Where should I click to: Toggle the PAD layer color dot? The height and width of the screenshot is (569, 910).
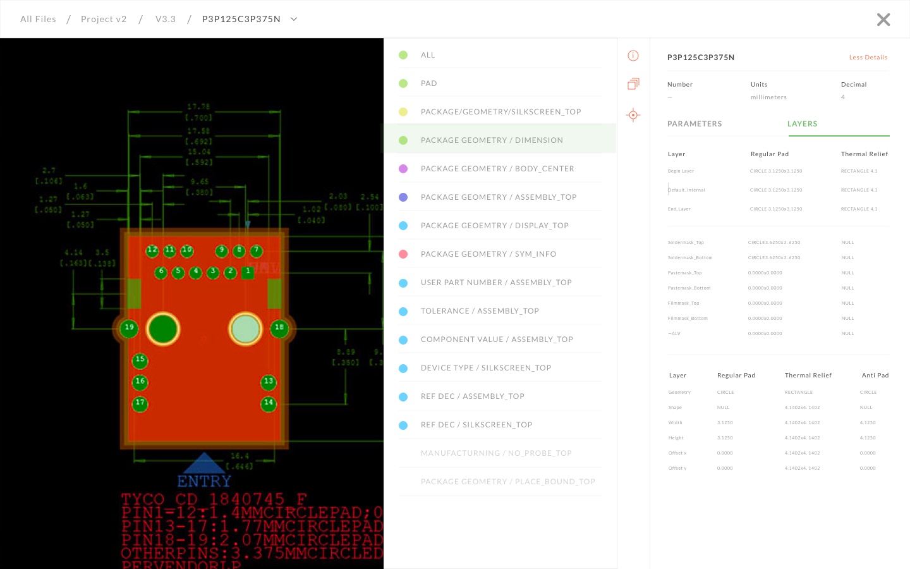click(403, 83)
